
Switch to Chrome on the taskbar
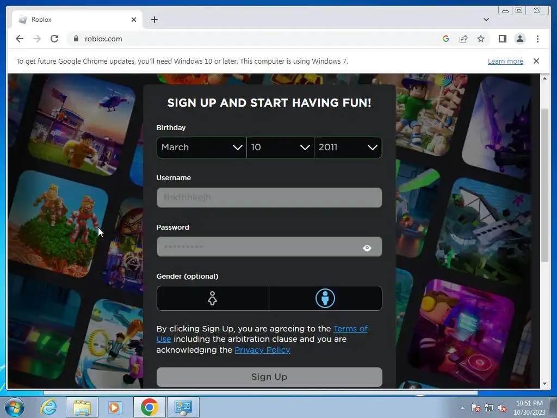click(x=149, y=407)
